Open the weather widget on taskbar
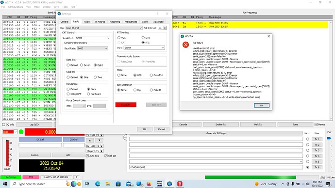Image resolution: width=335 pixels, height=188 pixels. click(x=266, y=184)
